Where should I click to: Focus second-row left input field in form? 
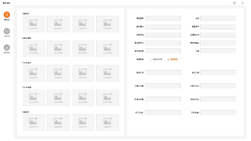pos(163,27)
